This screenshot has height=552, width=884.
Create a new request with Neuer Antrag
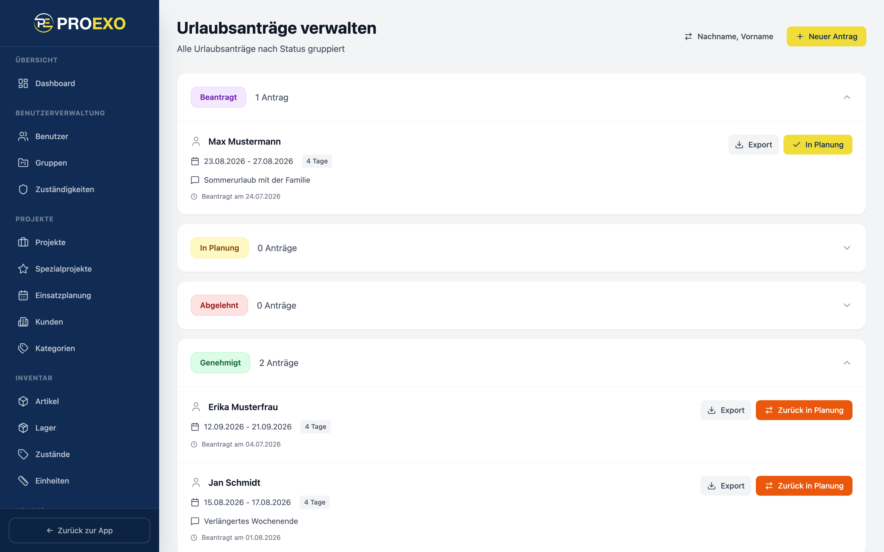click(826, 36)
